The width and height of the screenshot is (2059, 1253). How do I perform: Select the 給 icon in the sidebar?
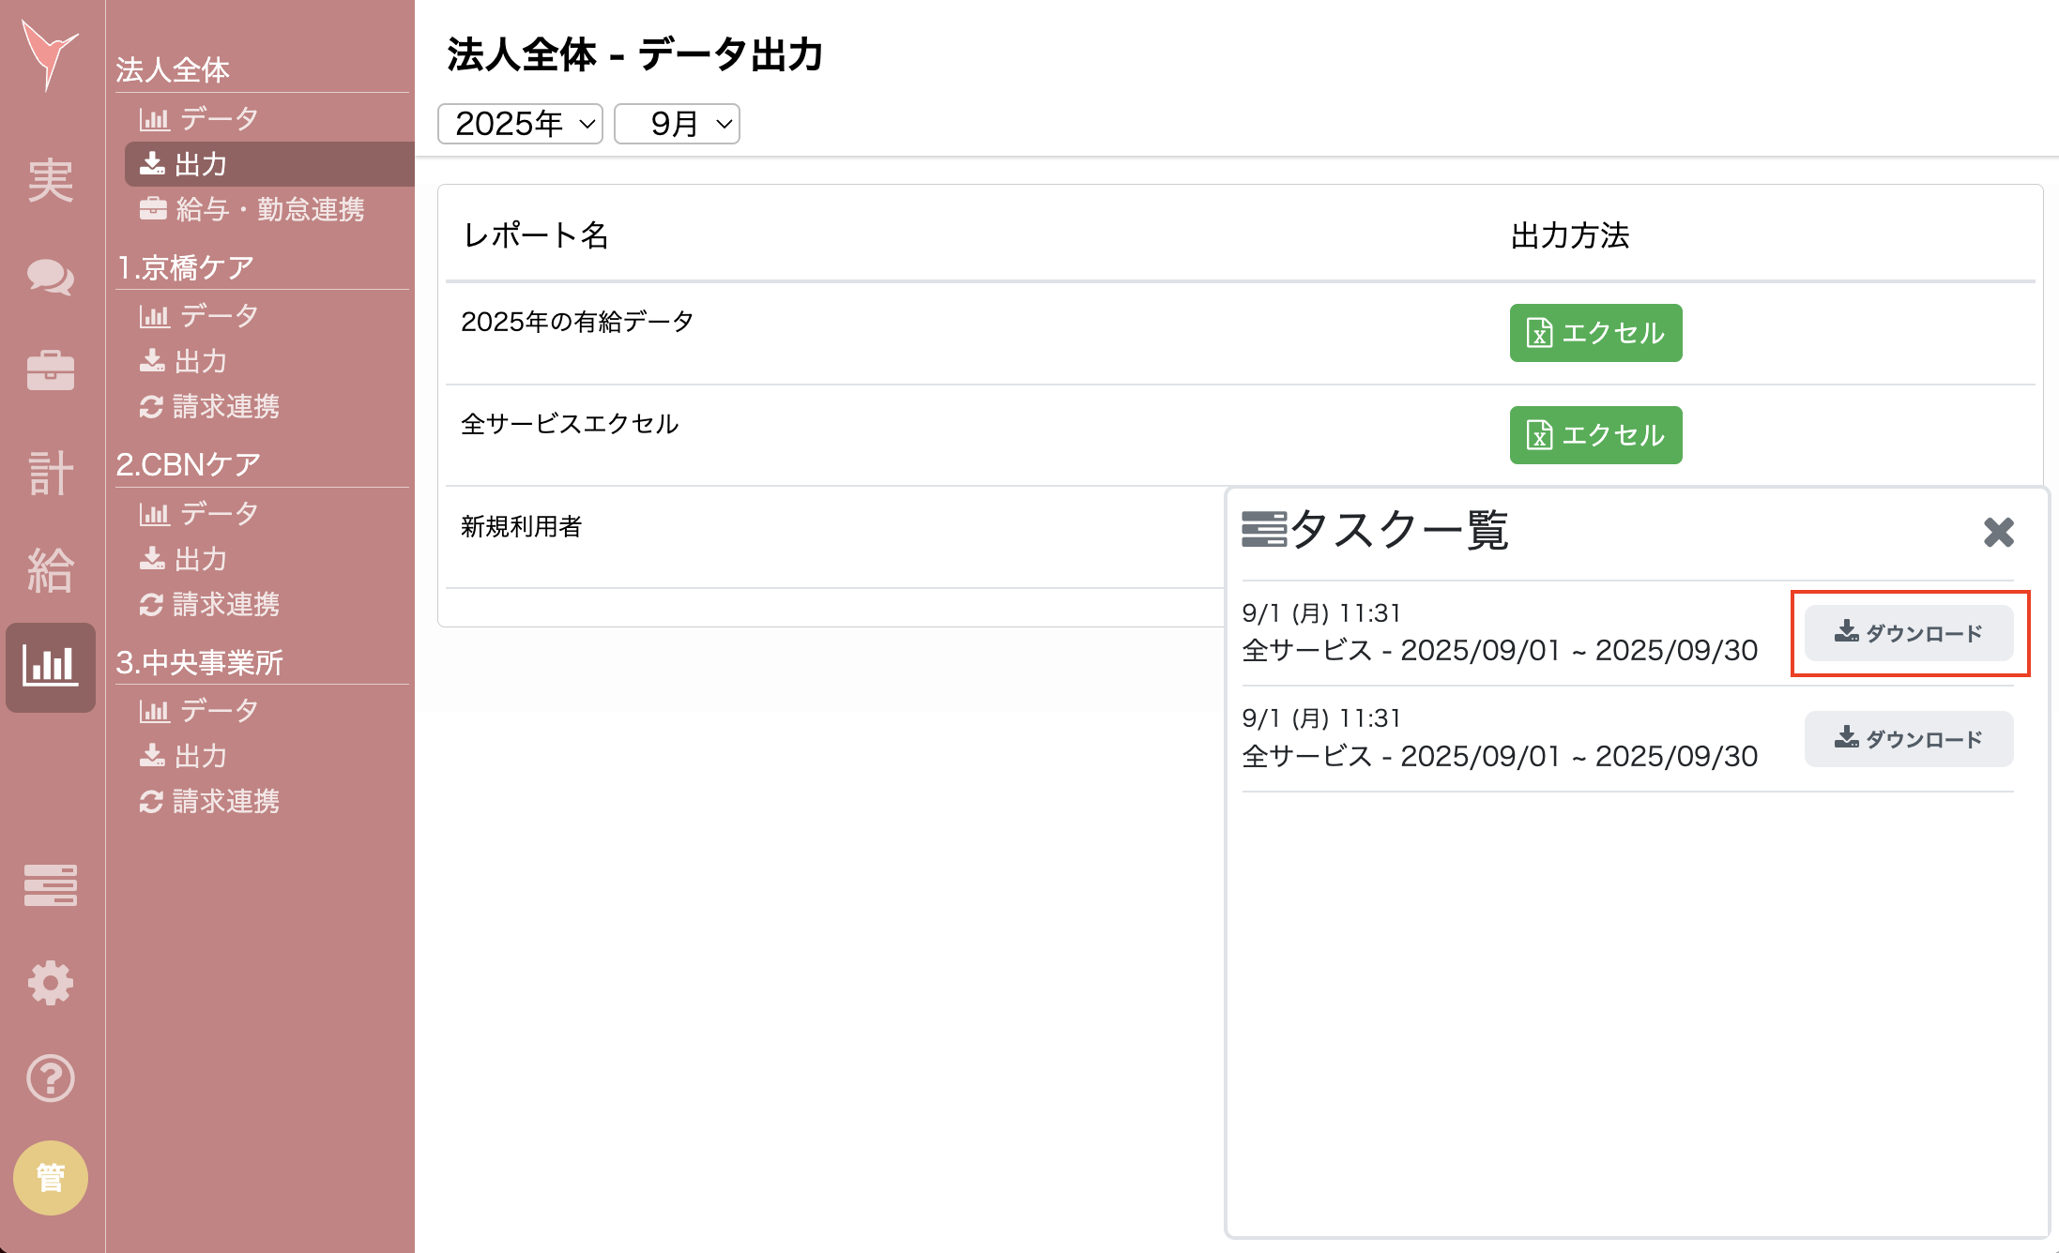click(x=51, y=572)
